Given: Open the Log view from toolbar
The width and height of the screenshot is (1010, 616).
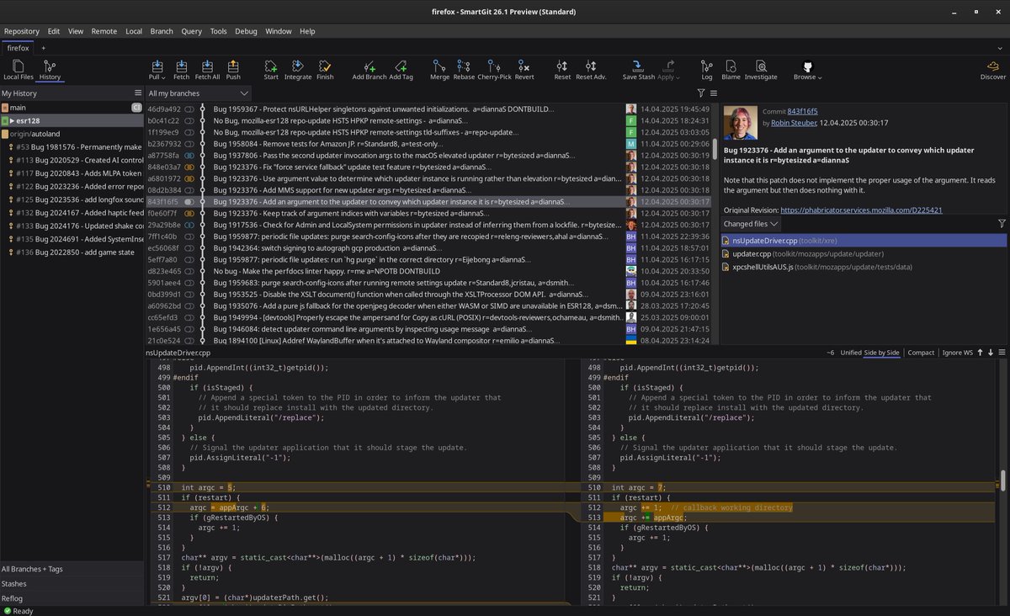Looking at the screenshot, I should click(x=707, y=69).
